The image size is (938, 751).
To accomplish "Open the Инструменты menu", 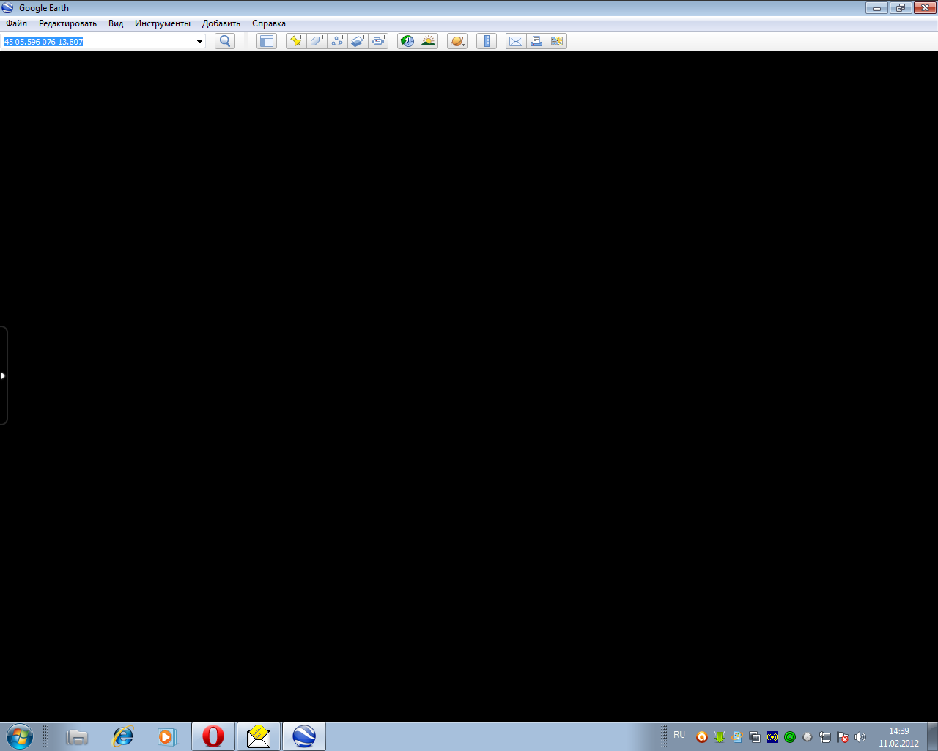I will (162, 23).
